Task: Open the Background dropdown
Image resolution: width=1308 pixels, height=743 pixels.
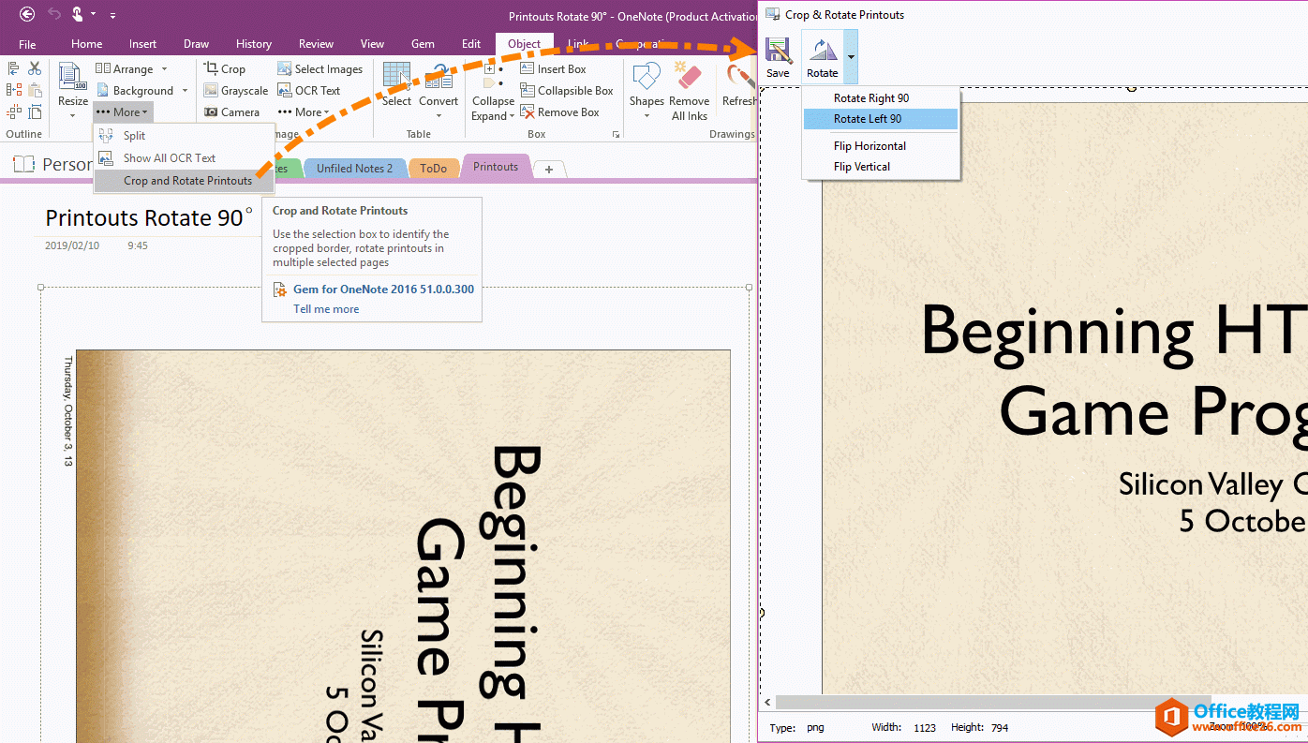Action: 141,90
